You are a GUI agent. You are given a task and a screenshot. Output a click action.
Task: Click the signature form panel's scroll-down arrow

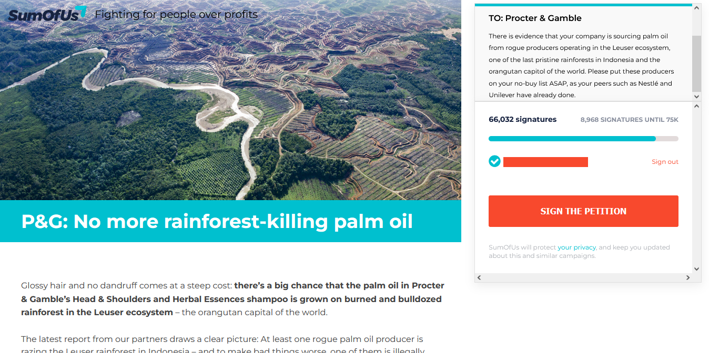coord(696,269)
